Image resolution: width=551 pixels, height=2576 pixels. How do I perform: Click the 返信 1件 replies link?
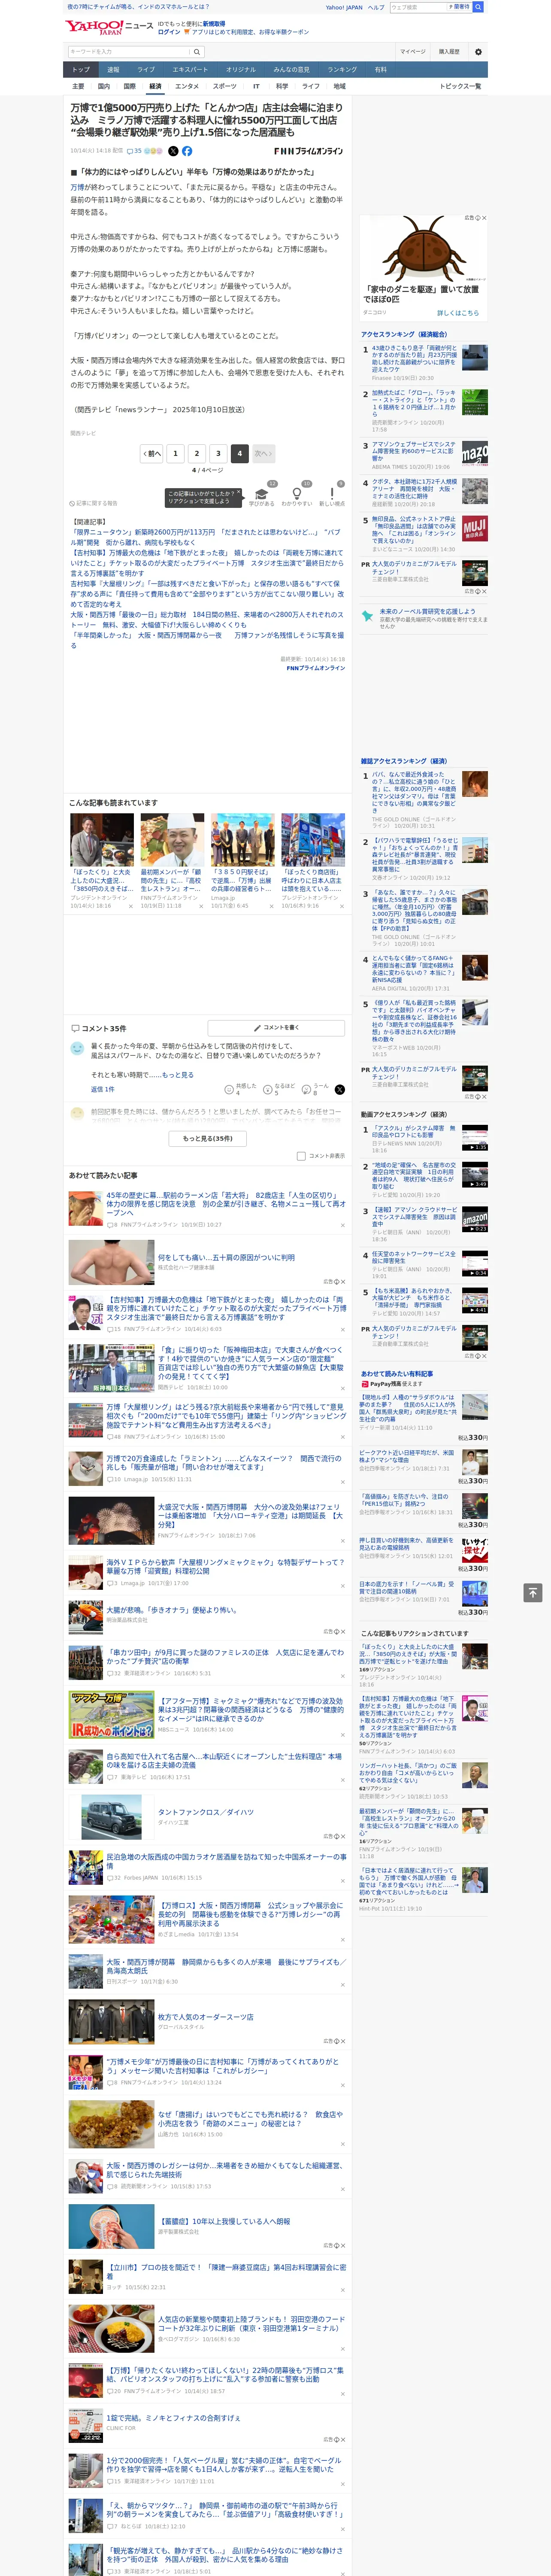(x=103, y=1089)
